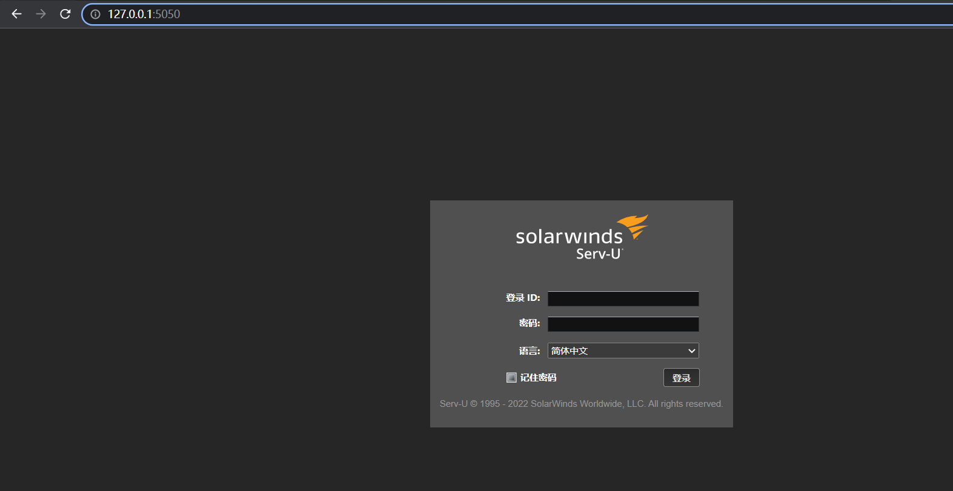The height and width of the screenshot is (491, 953).
Task: Click the SolarWinds Serv-U logo
Action: tap(582, 237)
